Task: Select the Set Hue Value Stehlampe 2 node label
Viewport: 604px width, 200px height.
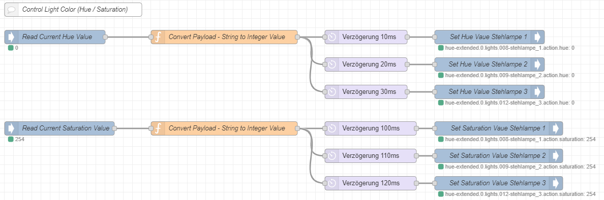Action: pos(489,64)
